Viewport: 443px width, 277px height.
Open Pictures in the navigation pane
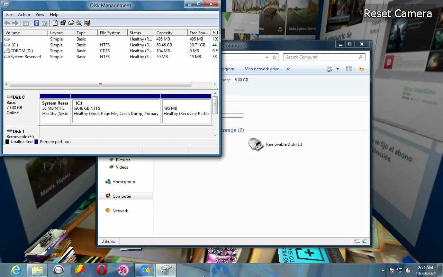[x=123, y=160]
